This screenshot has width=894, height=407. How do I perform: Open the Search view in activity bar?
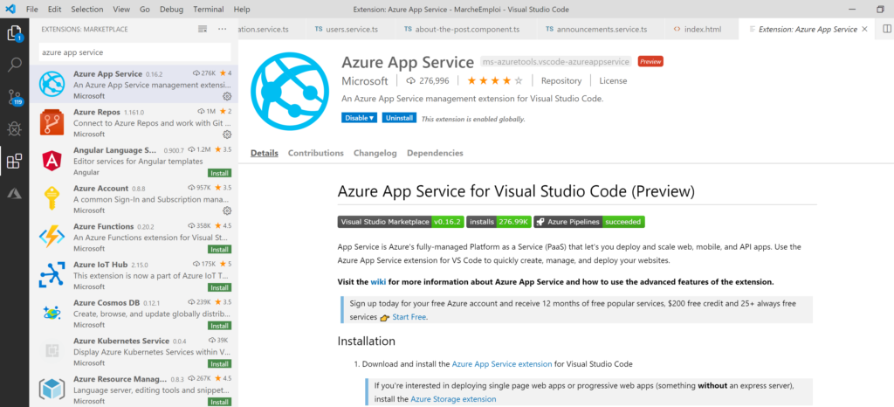pyautogui.click(x=14, y=65)
